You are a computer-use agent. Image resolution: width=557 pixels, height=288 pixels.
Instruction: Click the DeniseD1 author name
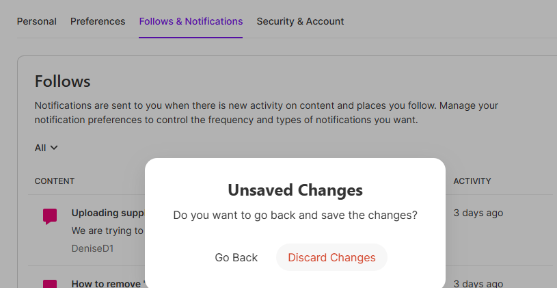tap(92, 248)
